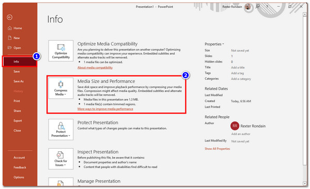
Task: Go back using the back arrow
Action: (9, 18)
